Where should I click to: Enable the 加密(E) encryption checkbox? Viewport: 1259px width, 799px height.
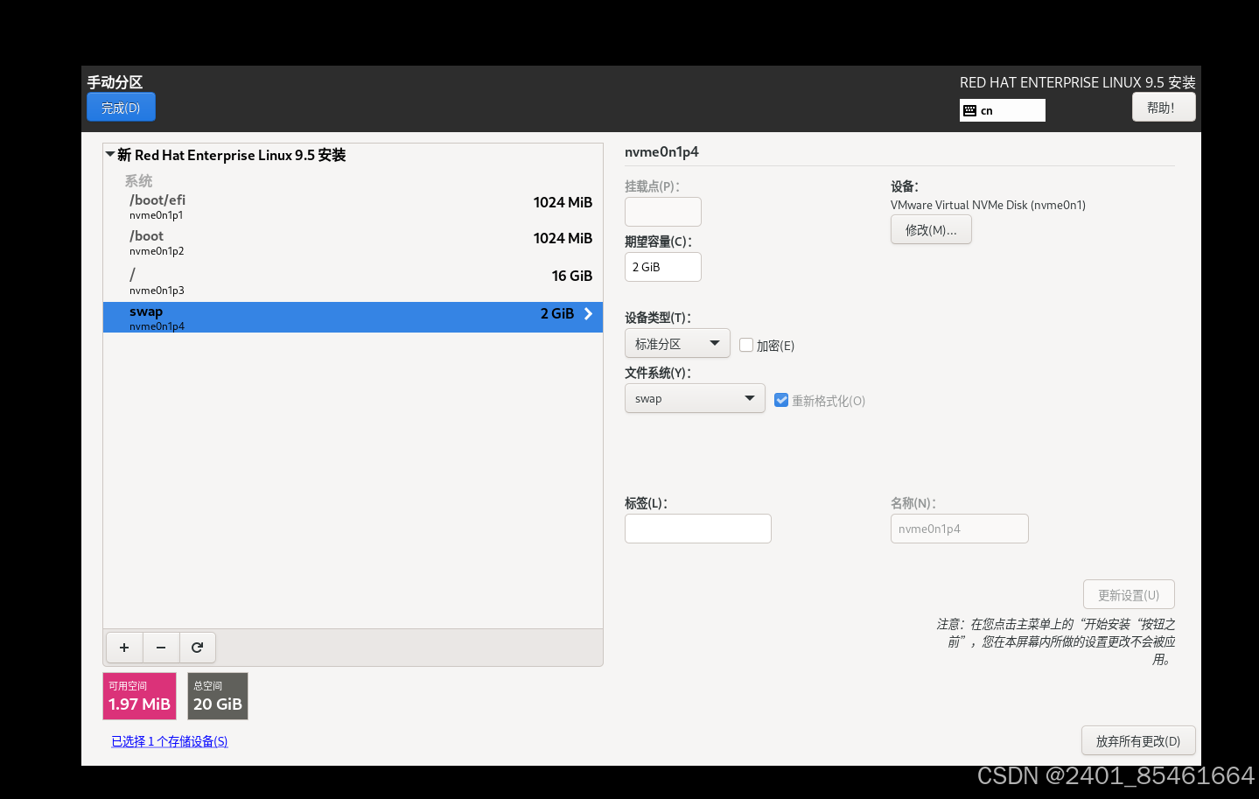click(x=746, y=345)
